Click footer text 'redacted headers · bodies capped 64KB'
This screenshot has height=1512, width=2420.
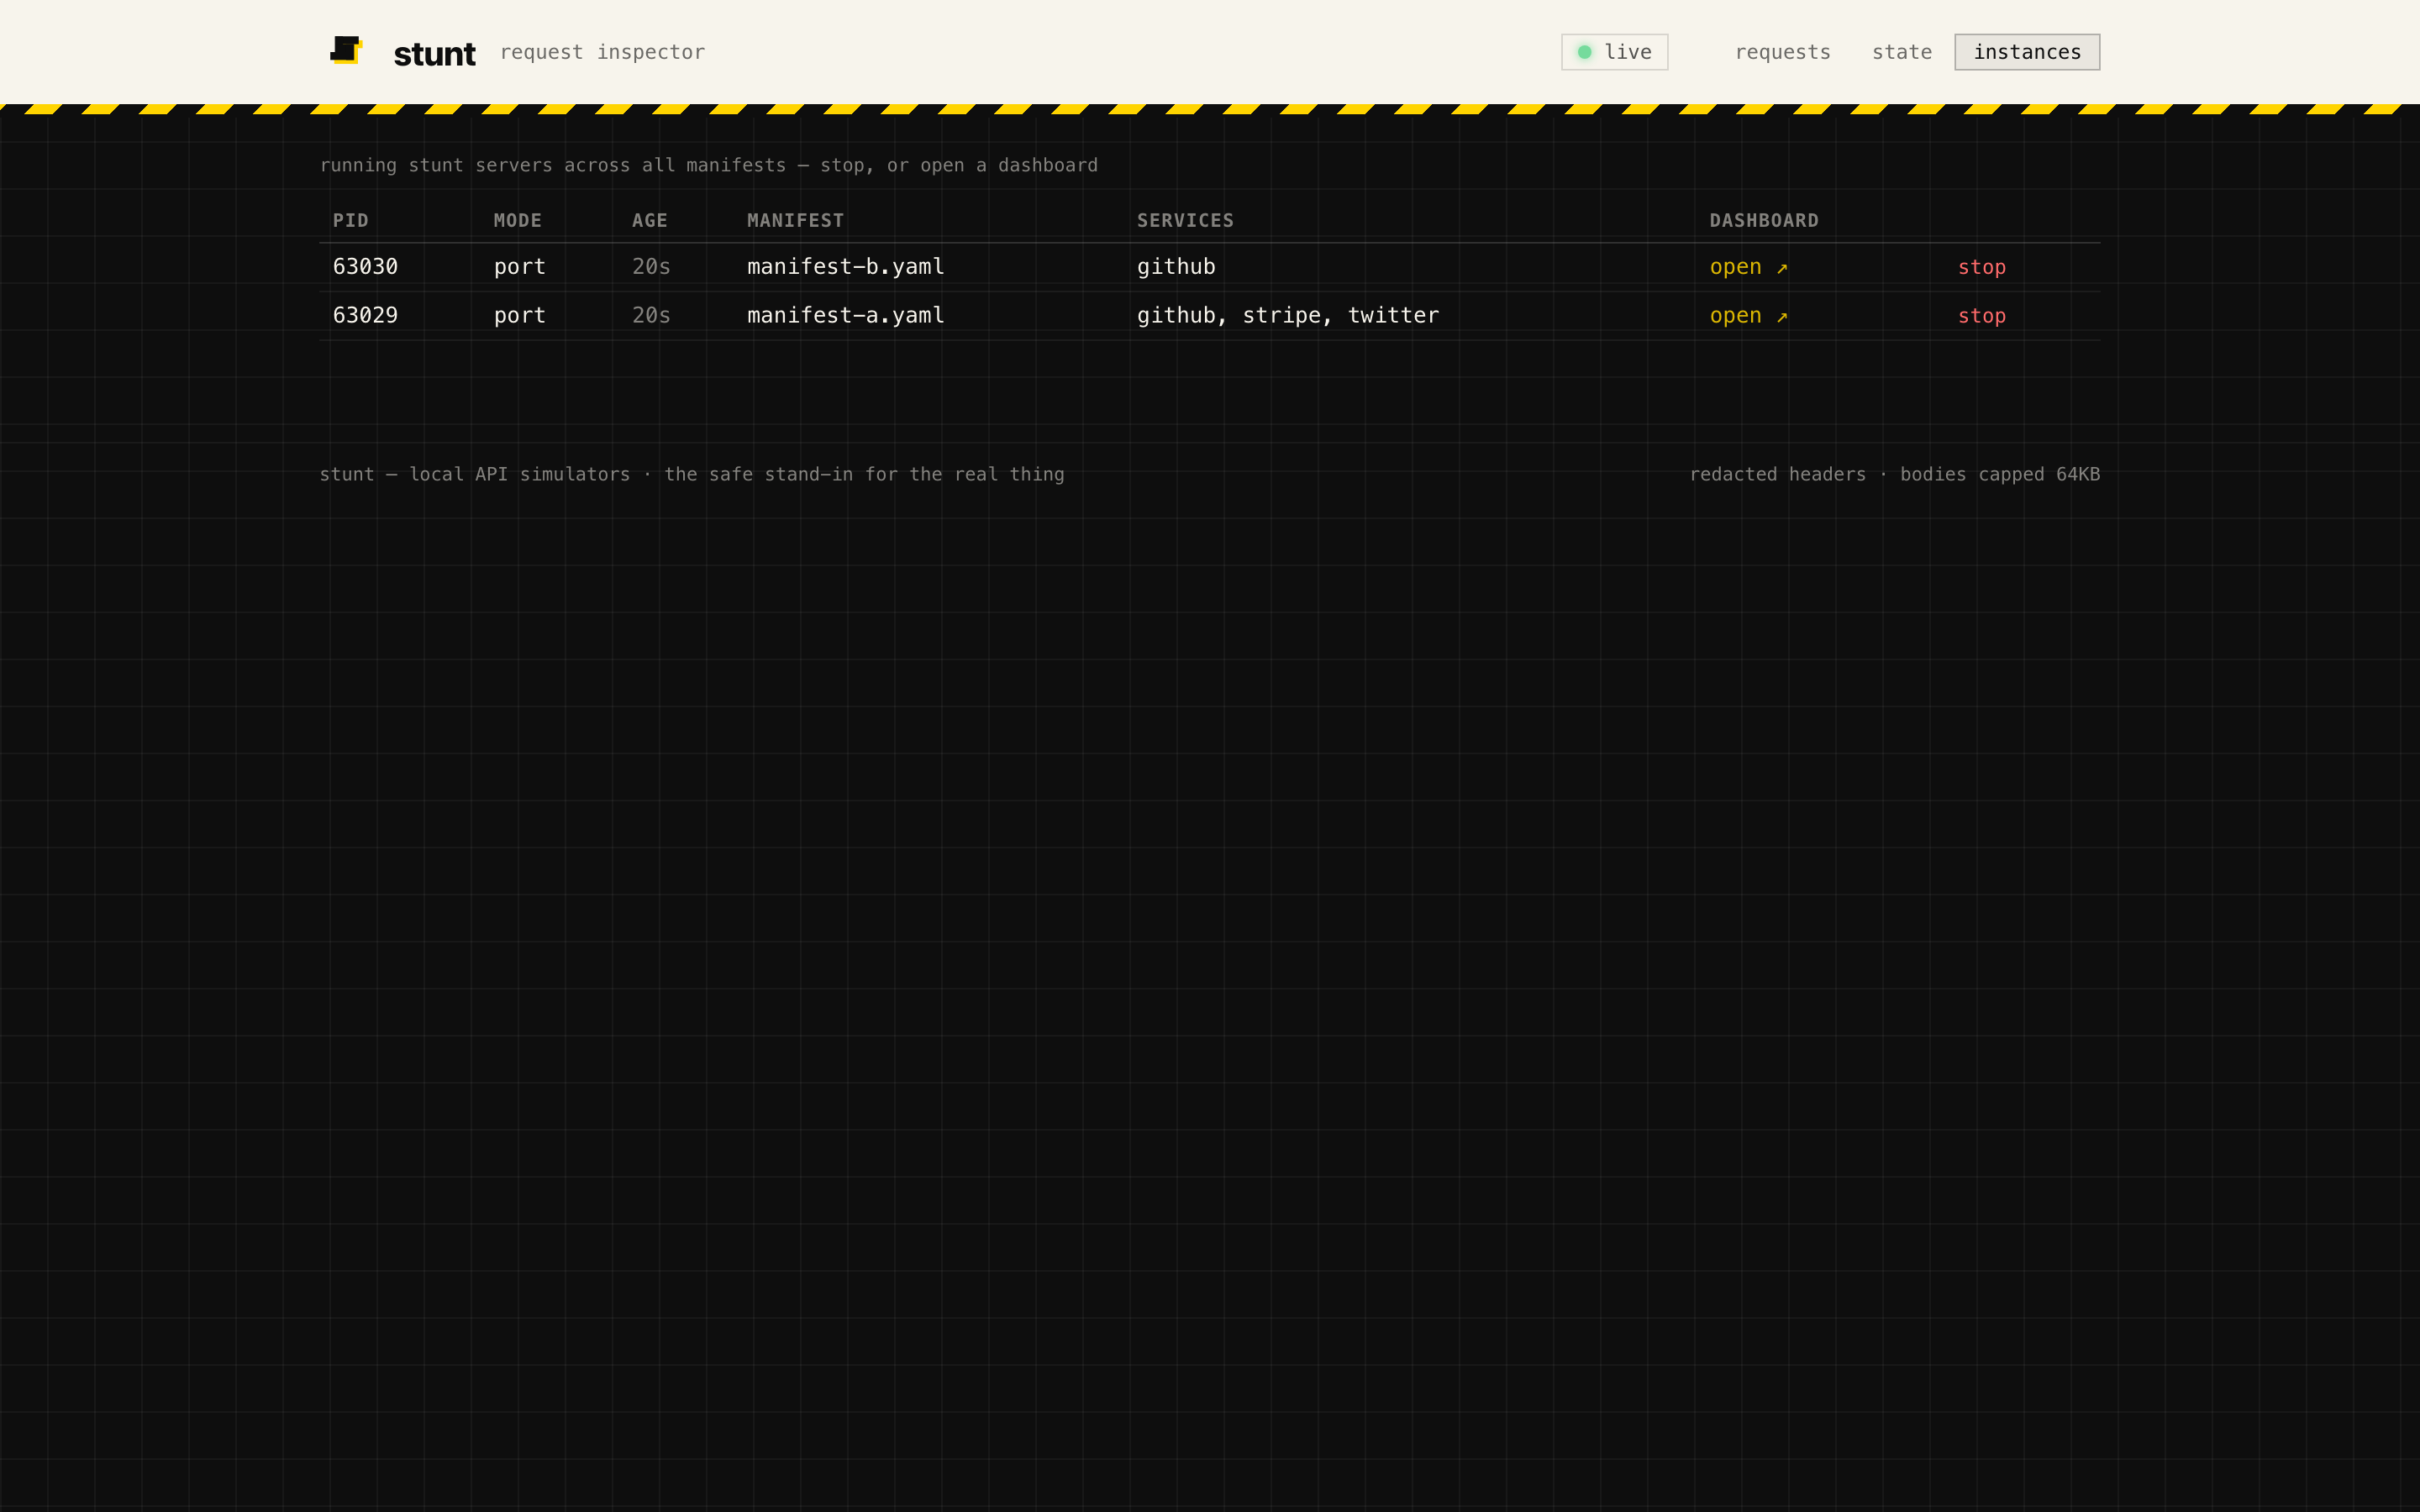pos(1894,474)
